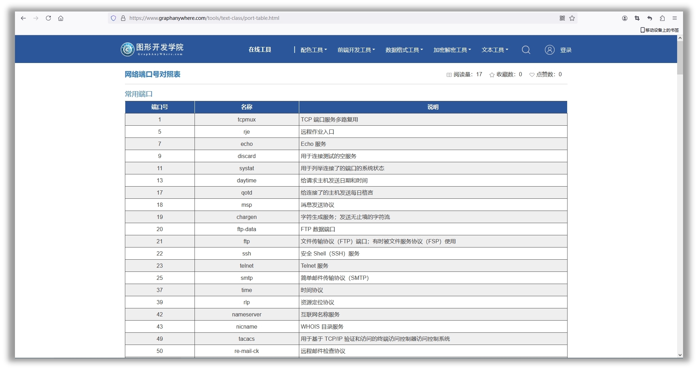Expand the 配色工具 dropdown menu
This screenshot has width=698, height=370.
[314, 50]
